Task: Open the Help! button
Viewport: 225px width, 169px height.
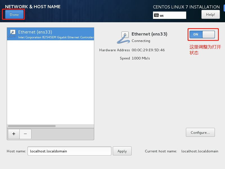Action: (x=210, y=14)
